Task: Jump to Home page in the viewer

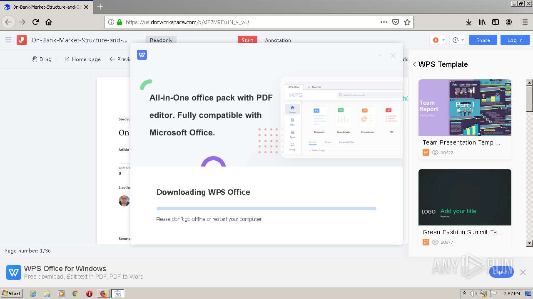Action: (x=82, y=59)
